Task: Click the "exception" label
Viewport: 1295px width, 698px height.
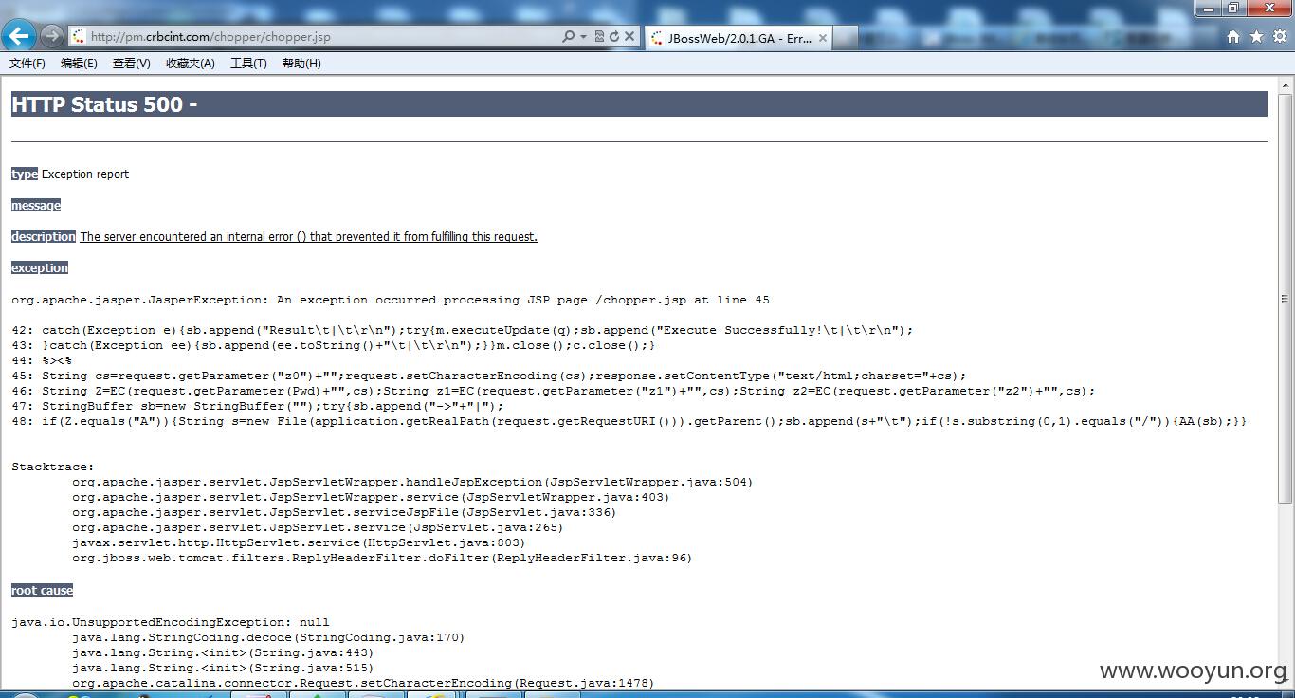Action: click(40, 268)
